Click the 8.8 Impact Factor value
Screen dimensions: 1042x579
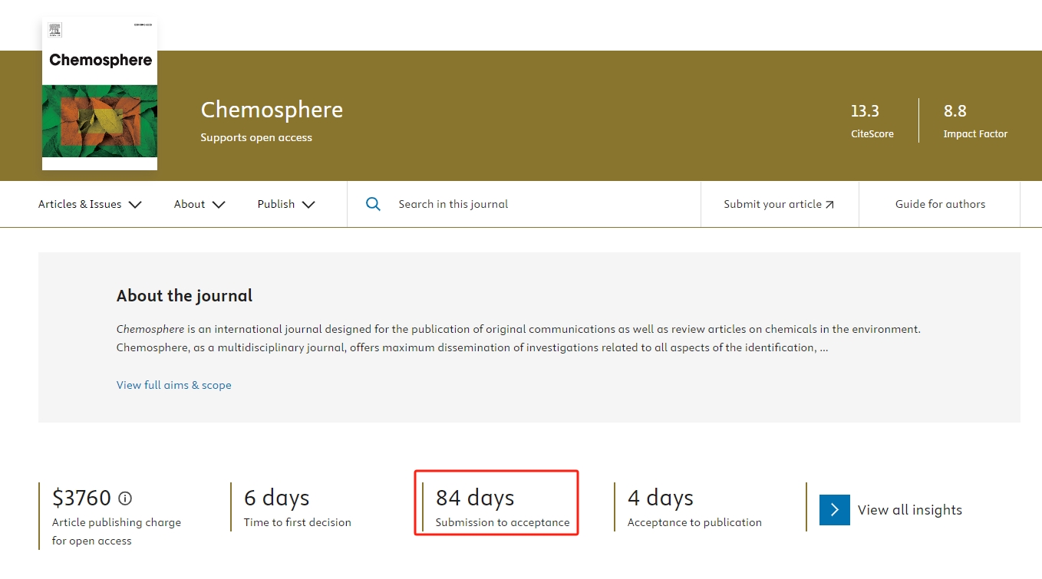click(x=955, y=111)
